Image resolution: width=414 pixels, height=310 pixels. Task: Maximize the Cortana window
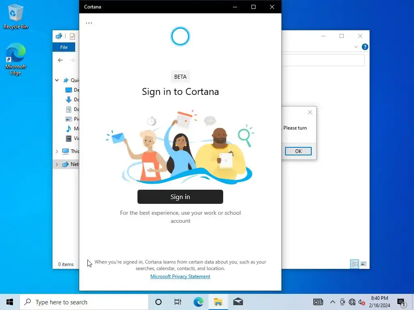tap(253, 7)
